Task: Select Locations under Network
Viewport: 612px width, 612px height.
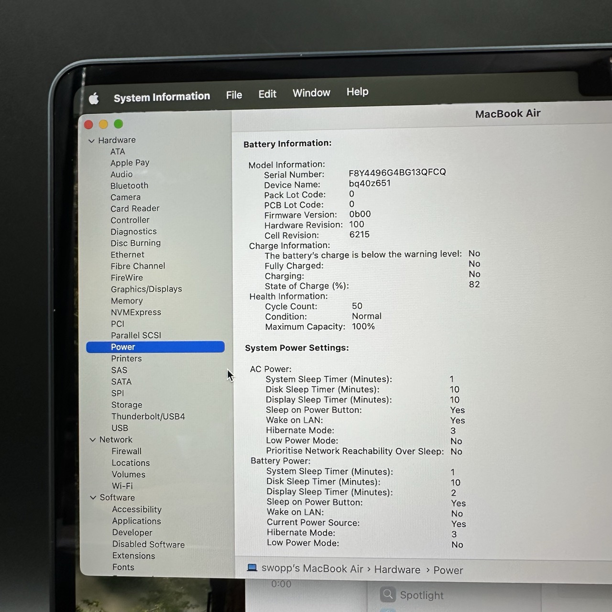Action: (x=131, y=463)
